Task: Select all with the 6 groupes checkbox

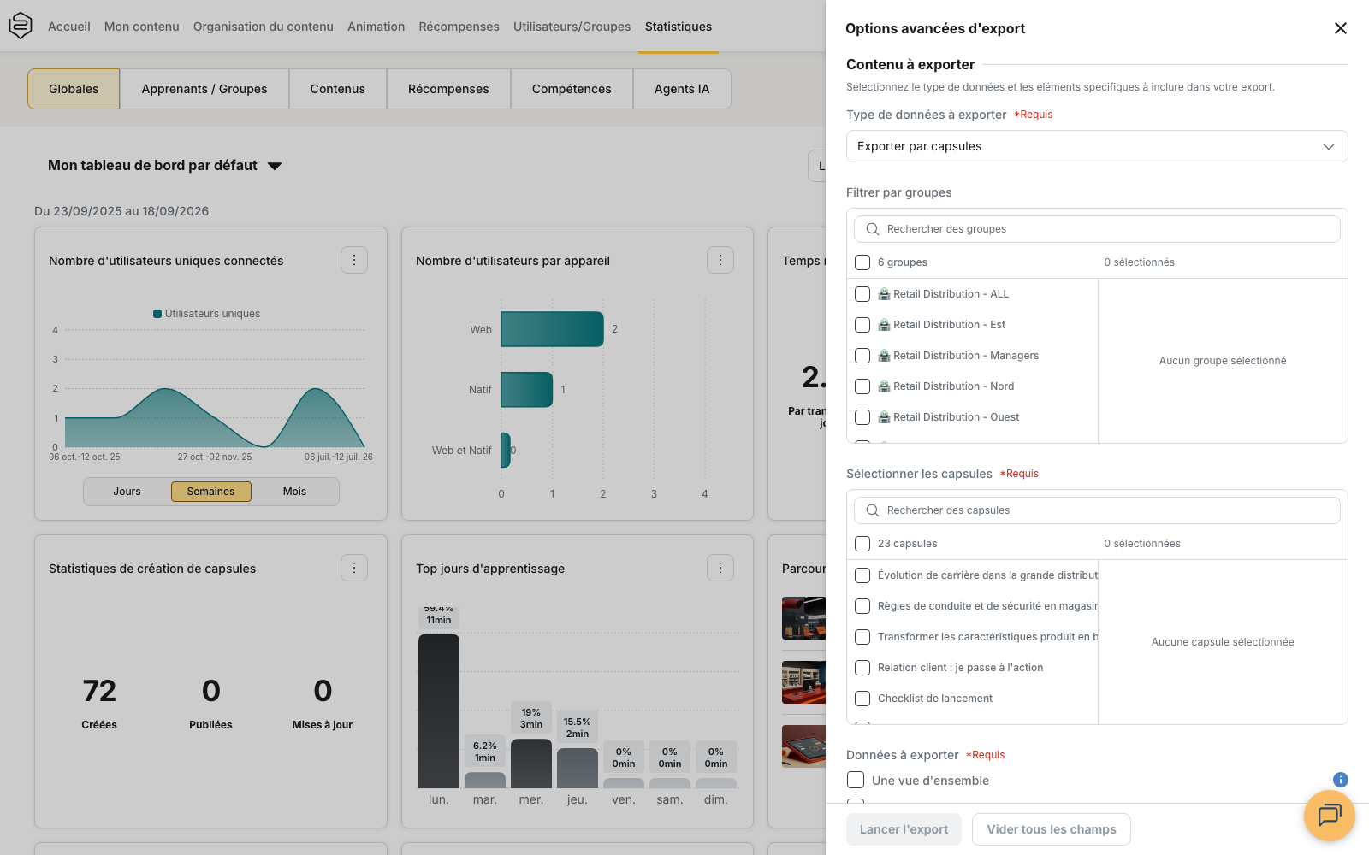Action: click(x=862, y=262)
